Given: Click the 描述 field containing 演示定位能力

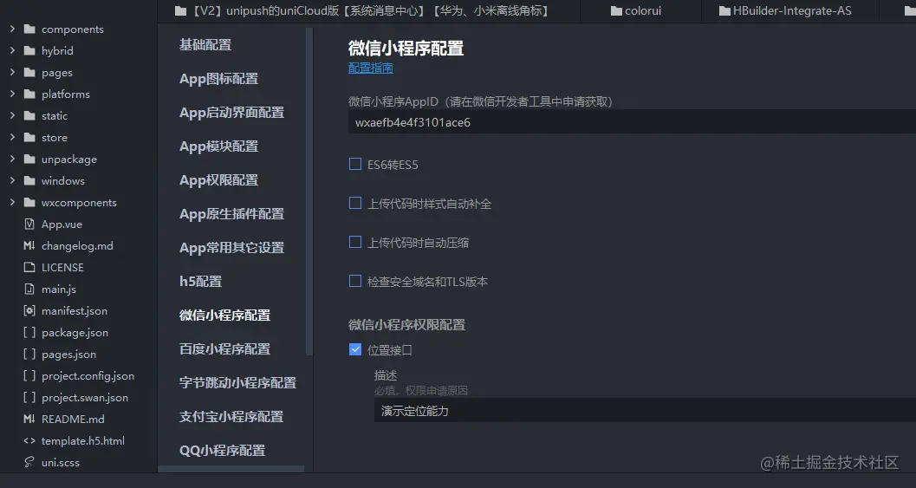Looking at the screenshot, I should coord(645,411).
